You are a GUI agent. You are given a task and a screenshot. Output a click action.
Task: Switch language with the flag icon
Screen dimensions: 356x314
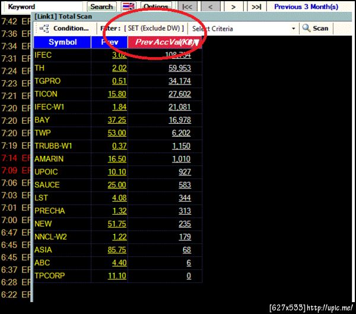(x=129, y=7)
